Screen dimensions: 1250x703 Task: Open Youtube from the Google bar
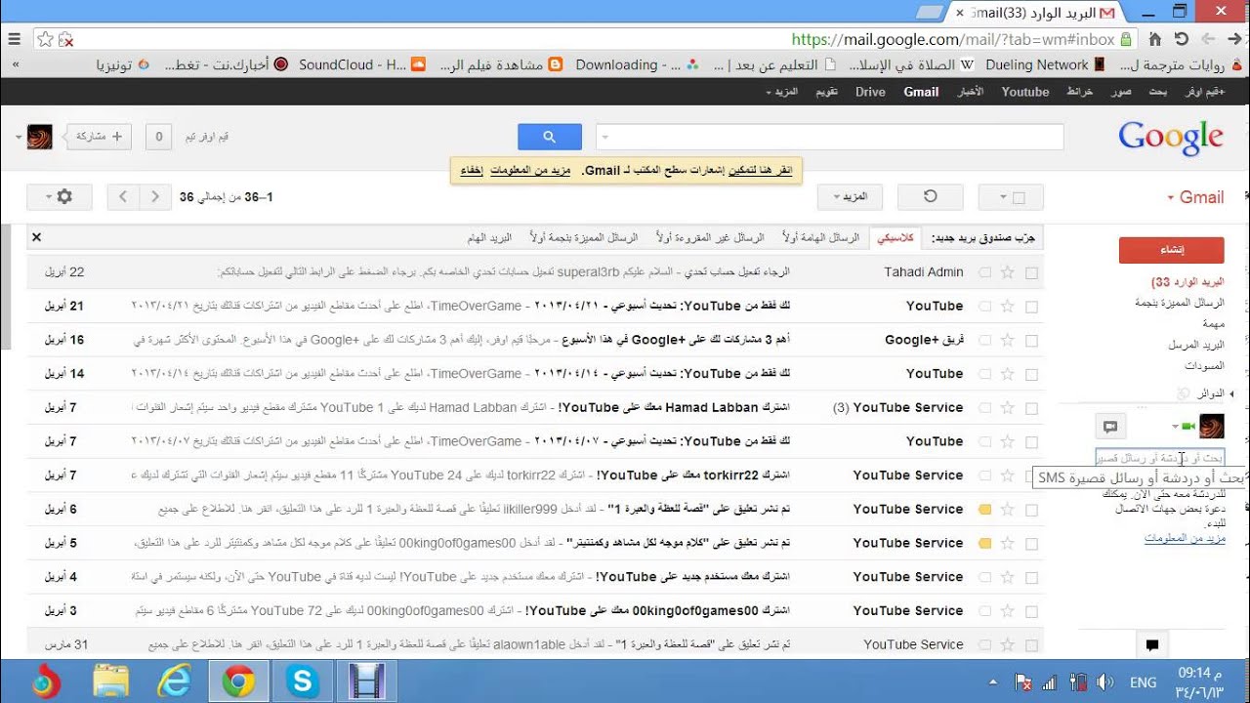(1025, 92)
